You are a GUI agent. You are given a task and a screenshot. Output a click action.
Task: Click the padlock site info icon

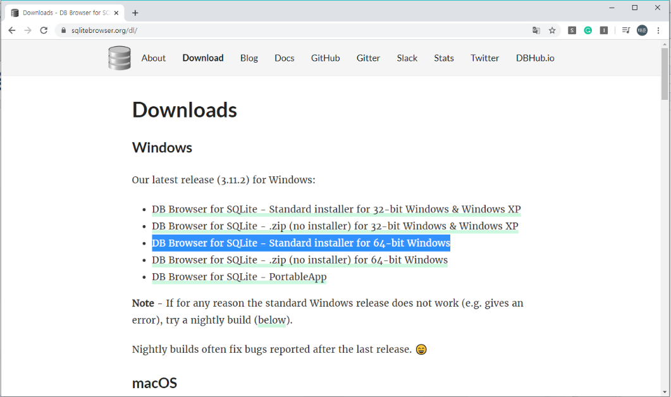tap(63, 30)
